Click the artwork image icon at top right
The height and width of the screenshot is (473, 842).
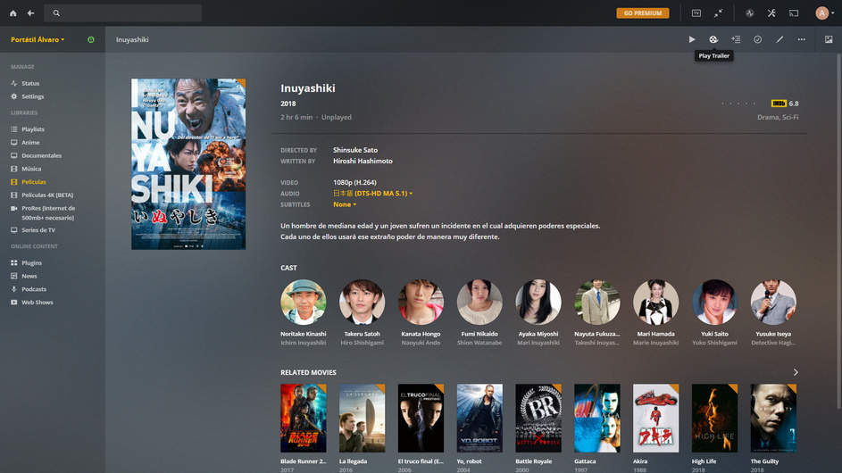coord(829,39)
